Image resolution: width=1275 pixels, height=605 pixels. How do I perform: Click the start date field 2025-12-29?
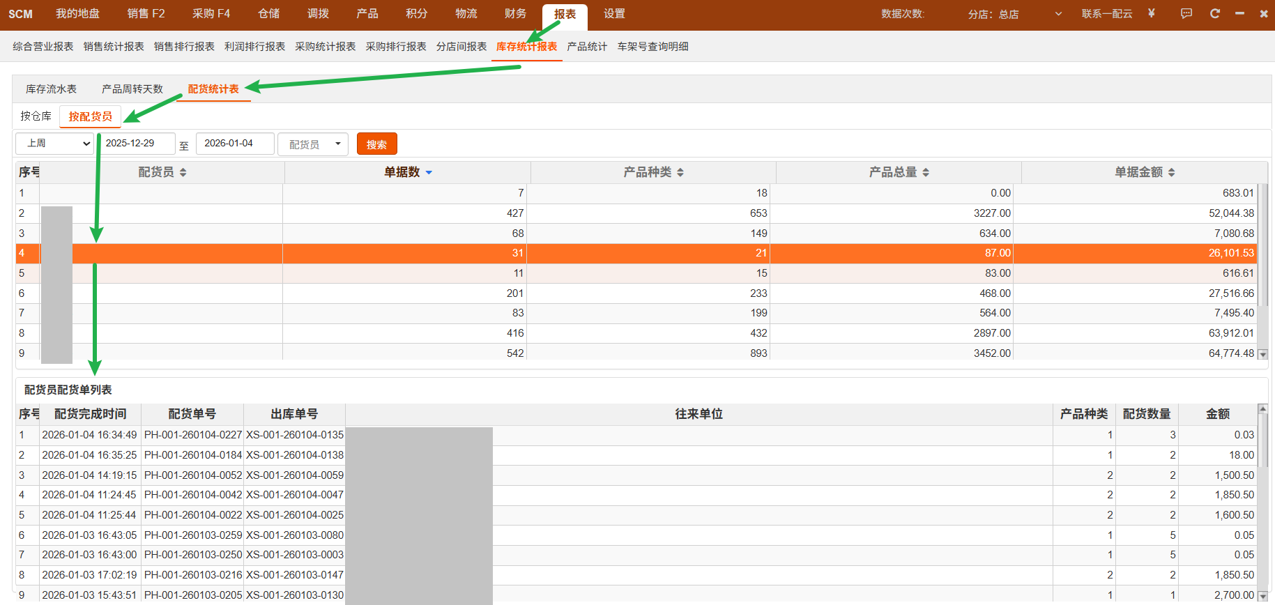click(137, 144)
